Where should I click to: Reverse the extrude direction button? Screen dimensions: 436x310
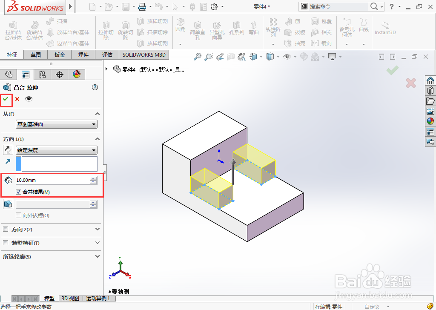tap(8, 150)
